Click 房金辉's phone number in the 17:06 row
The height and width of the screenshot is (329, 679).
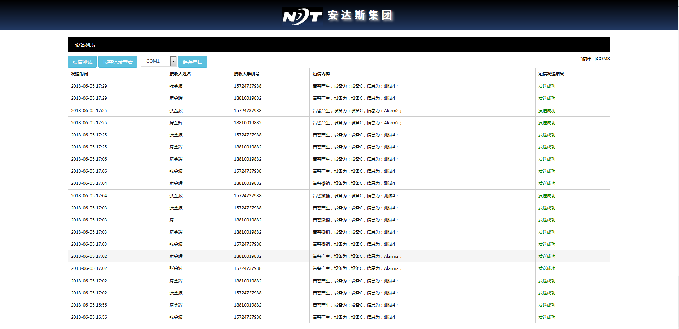(247, 159)
